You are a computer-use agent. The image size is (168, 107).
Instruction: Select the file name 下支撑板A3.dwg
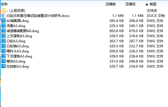click(x=19, y=56)
